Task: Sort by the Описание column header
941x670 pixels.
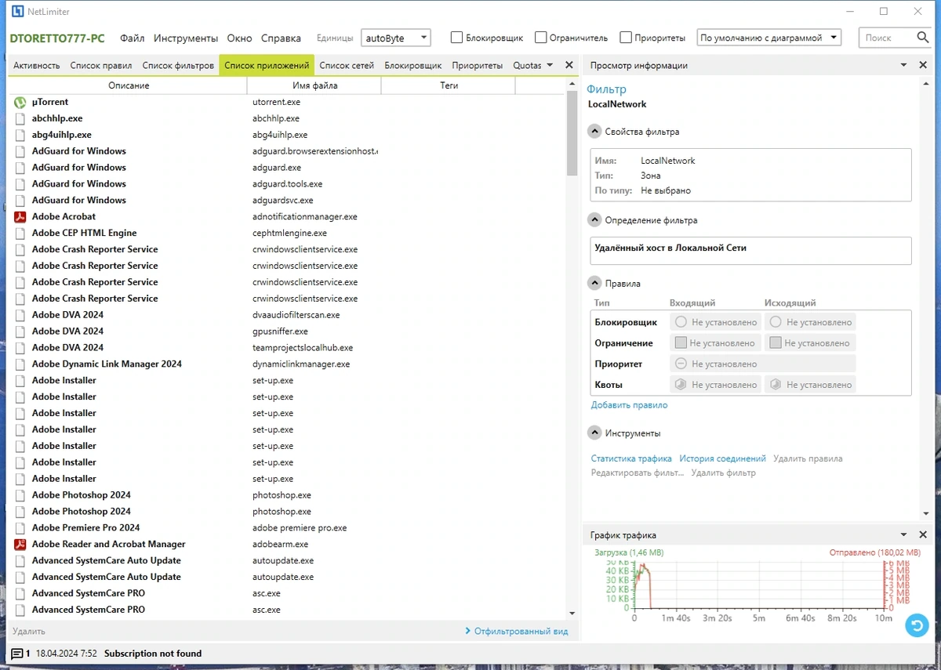Action: pyautogui.click(x=129, y=85)
